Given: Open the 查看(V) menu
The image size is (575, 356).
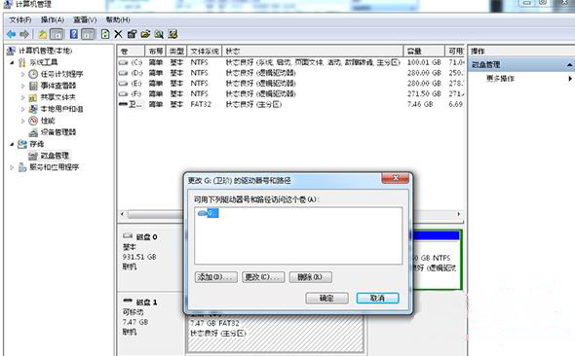Looking at the screenshot, I should coord(85,19).
